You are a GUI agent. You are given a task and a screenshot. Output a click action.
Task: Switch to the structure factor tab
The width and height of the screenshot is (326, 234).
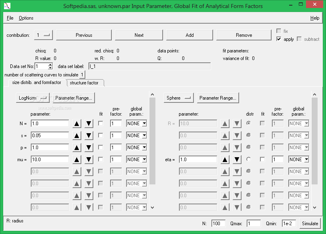coord(85,83)
